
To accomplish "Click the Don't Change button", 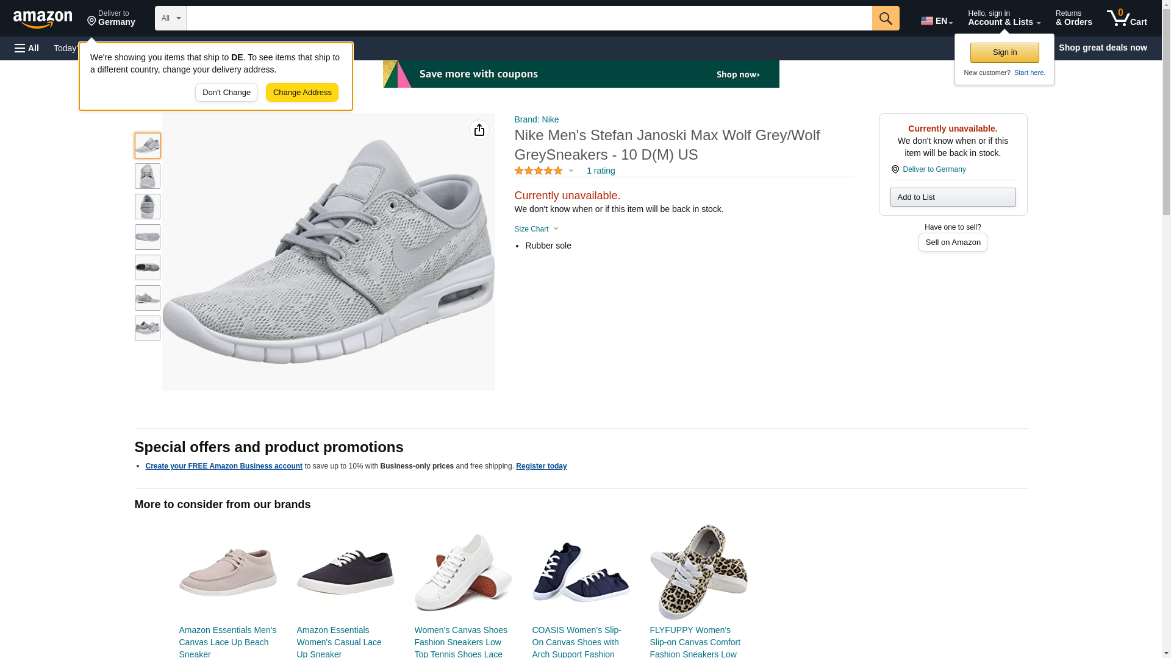I will point(226,93).
